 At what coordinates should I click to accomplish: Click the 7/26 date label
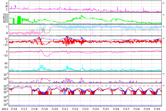116,109
